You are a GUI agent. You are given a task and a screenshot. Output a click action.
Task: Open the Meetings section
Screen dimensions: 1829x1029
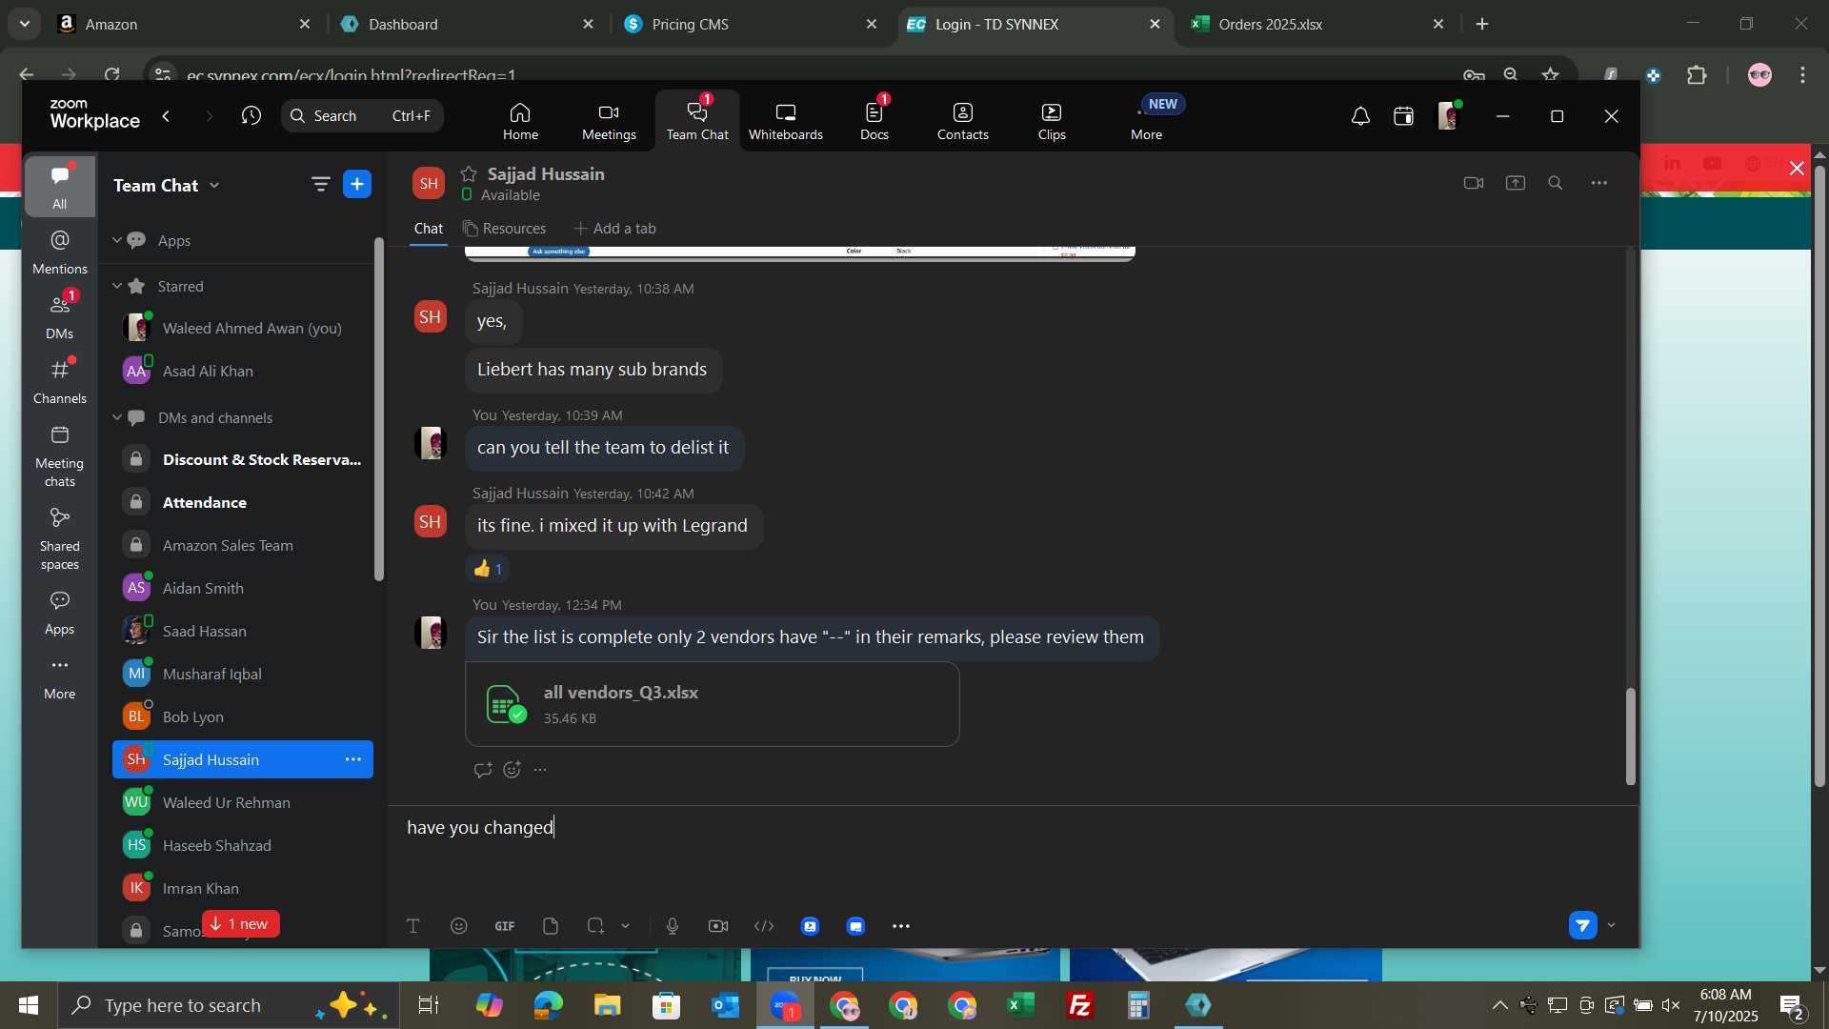click(609, 122)
